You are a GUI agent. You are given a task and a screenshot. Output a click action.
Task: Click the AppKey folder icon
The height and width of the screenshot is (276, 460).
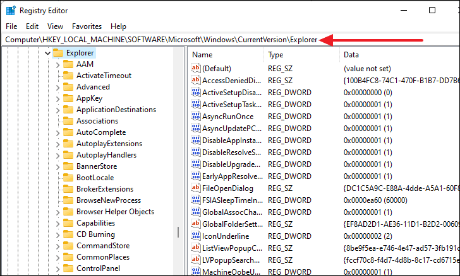(68, 98)
